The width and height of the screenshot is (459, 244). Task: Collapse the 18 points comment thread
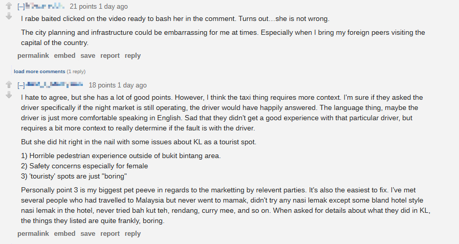(21, 85)
